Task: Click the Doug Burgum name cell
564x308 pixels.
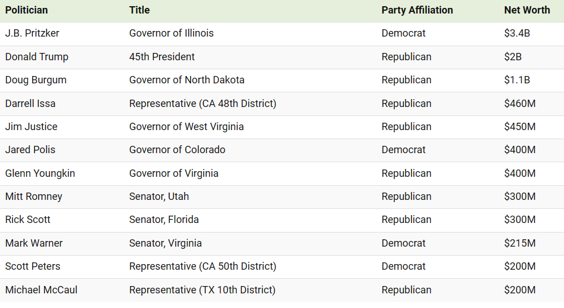Action: (36, 80)
